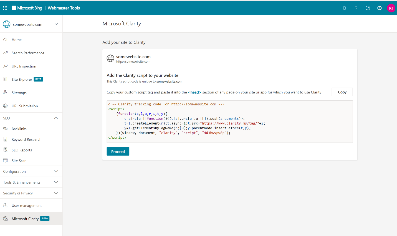The image size is (397, 236).
Task: Copy the Clarity script with Copy button
Action: [342, 92]
